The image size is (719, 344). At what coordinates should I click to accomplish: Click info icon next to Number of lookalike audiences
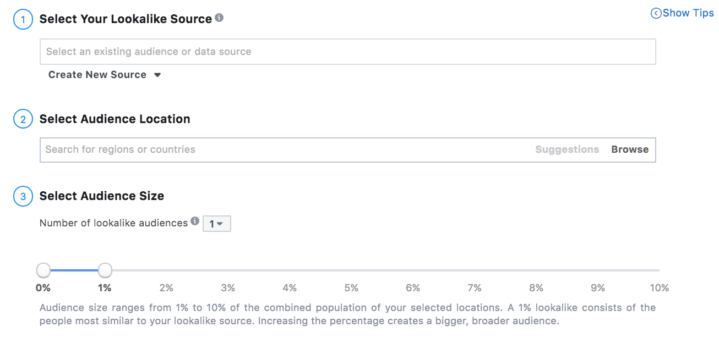195,221
